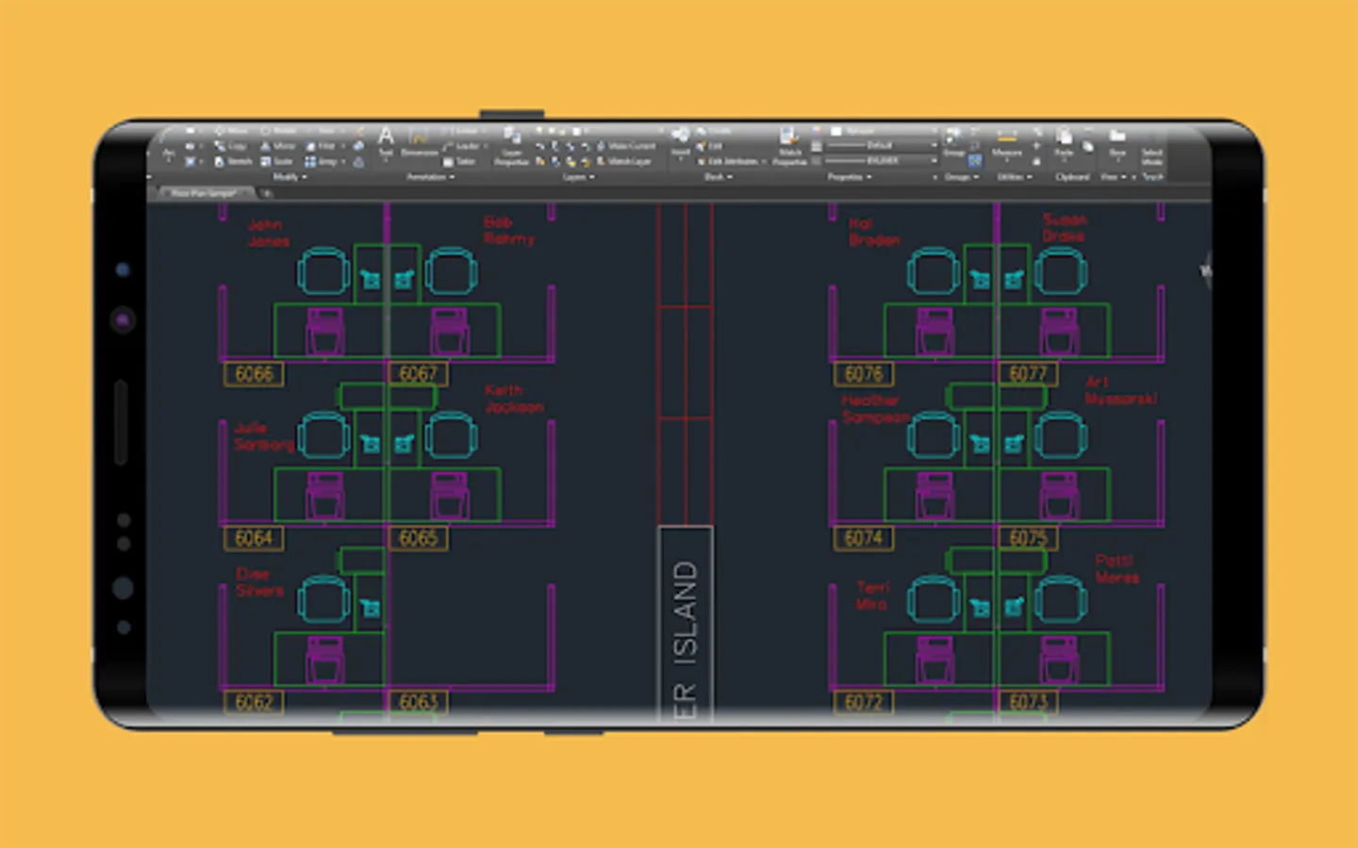Open the ByLayer linetype dropdown
Viewport: 1358px width, 848px height.
point(883,161)
